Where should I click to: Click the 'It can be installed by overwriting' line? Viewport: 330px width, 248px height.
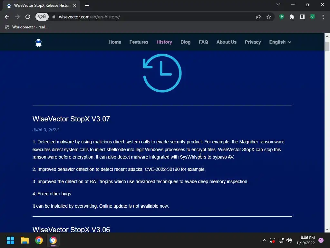pyautogui.click(x=101, y=206)
